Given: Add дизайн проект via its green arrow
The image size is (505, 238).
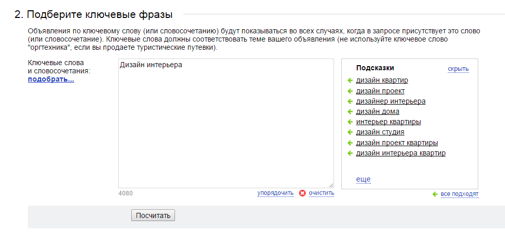Looking at the screenshot, I should pos(350,91).
